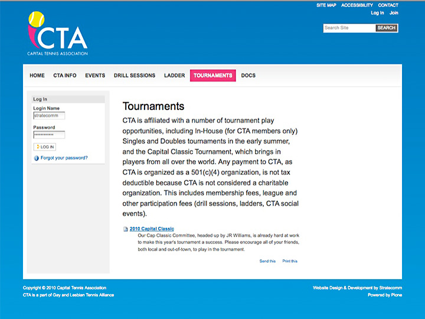
Task: Click into the Password field
Action: (49, 135)
